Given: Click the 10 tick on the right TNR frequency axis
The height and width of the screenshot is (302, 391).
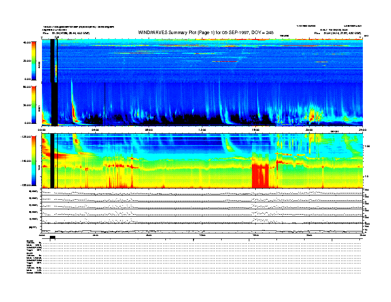Looking at the screenshot, I should point(366,176).
